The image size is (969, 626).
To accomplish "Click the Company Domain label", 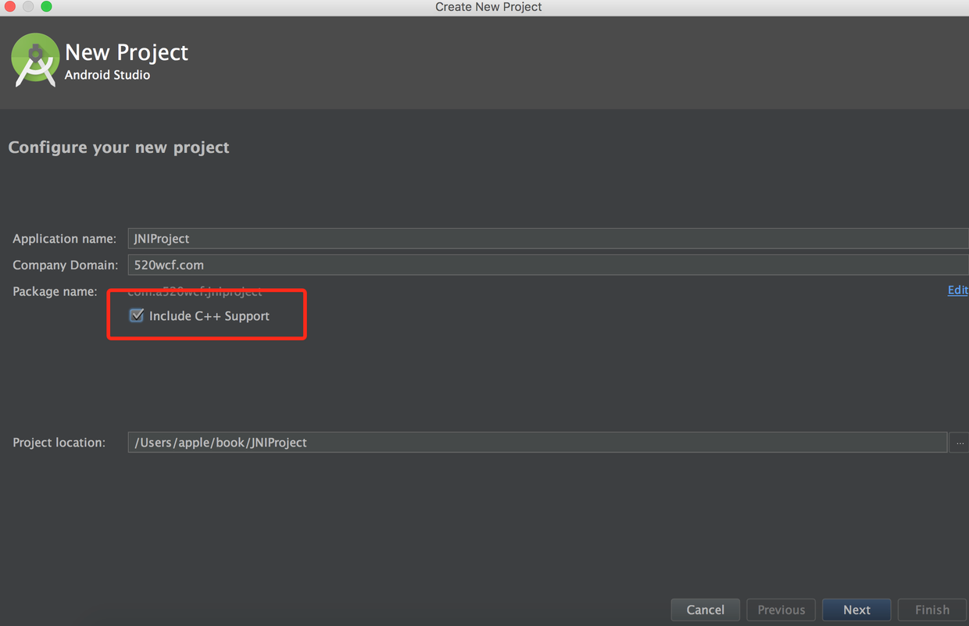I will point(65,265).
